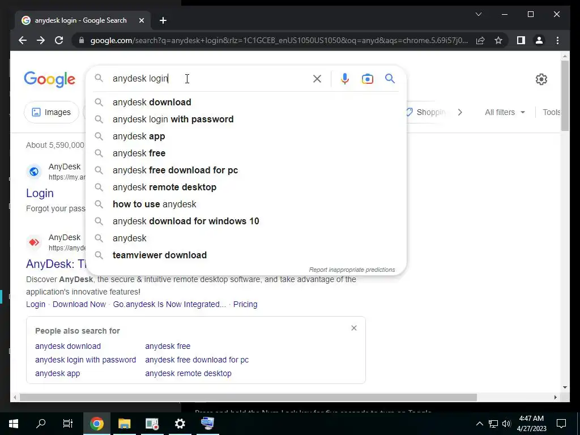
Task: Choose suggestion anydesk remote desktop
Action: (246, 187)
